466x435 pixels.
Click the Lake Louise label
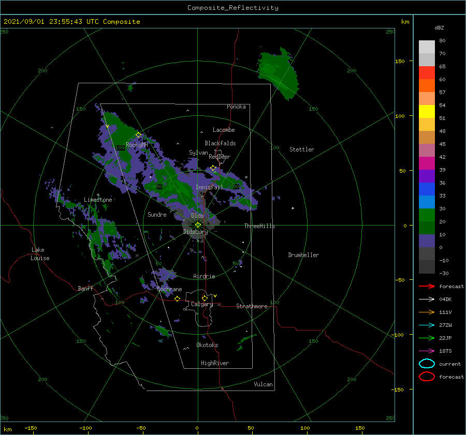pyautogui.click(x=40, y=254)
